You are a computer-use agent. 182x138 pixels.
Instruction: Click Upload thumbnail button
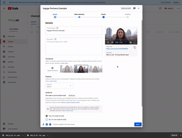tap(52, 69)
